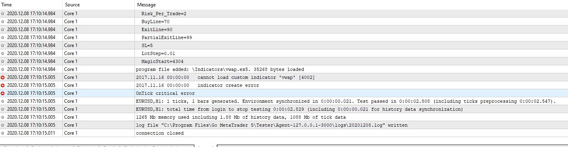Click the info icon beside the "log file written" entry

(3, 125)
